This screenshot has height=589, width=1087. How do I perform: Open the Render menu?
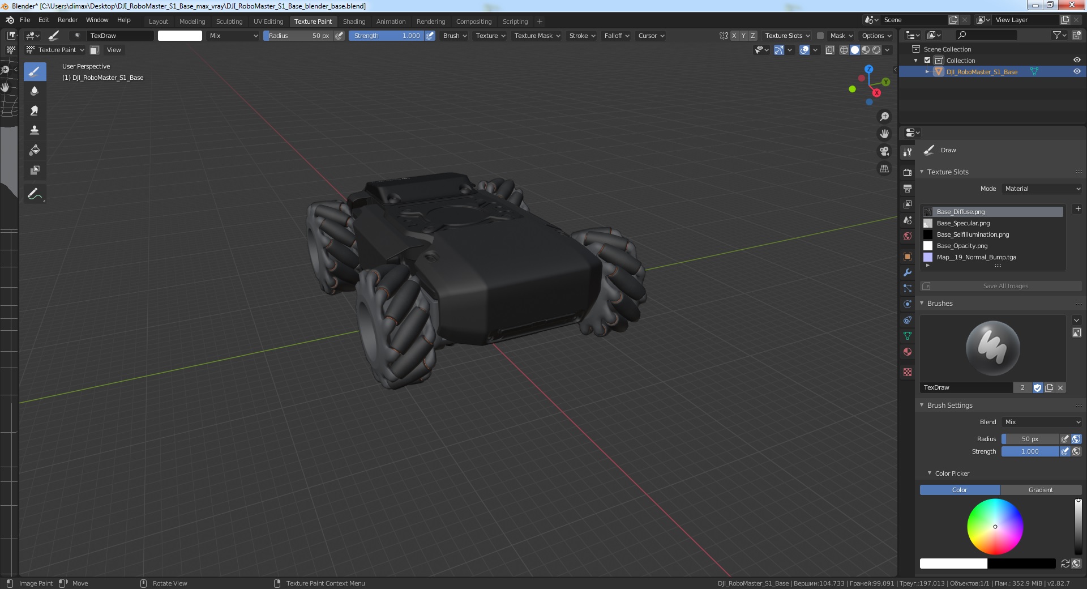67,20
